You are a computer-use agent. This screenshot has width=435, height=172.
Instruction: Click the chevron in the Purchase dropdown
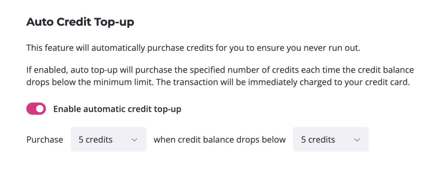135,140
